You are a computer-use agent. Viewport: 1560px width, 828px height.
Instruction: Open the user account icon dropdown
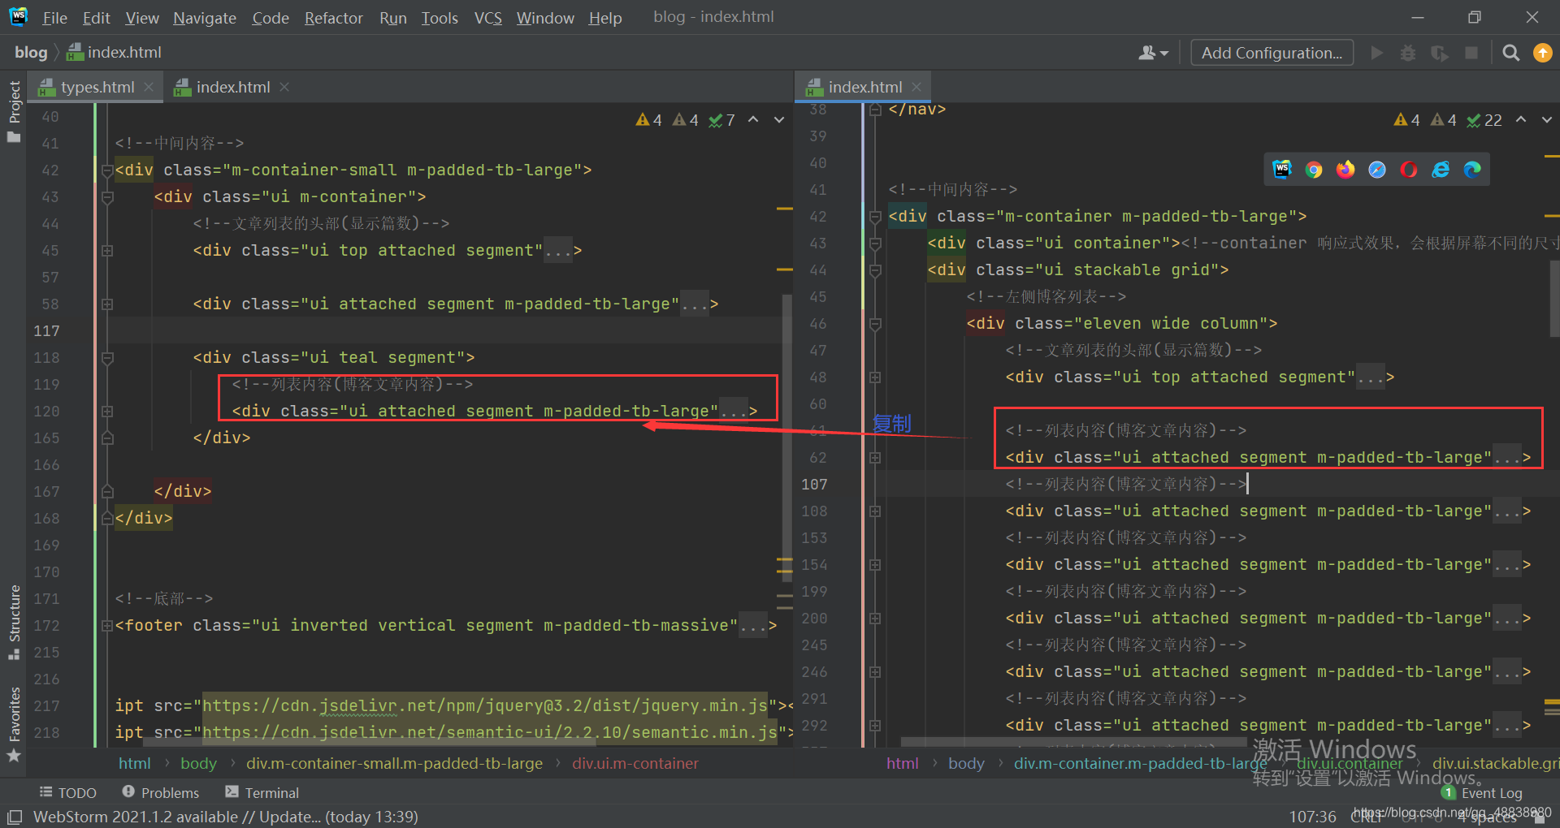1153,53
